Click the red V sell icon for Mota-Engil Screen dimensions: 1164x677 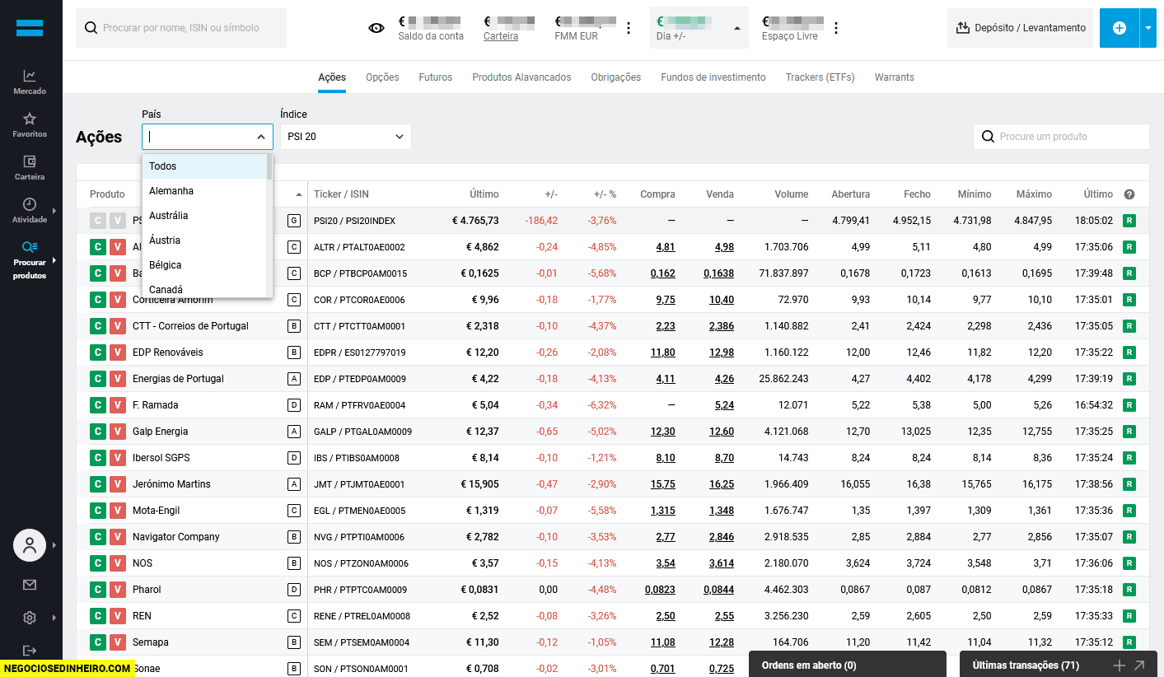118,511
